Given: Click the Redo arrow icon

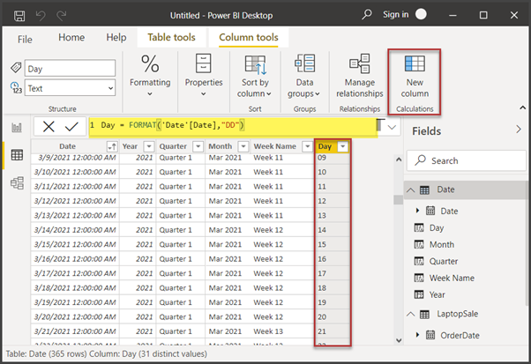Looking at the screenshot, I should [61, 16].
